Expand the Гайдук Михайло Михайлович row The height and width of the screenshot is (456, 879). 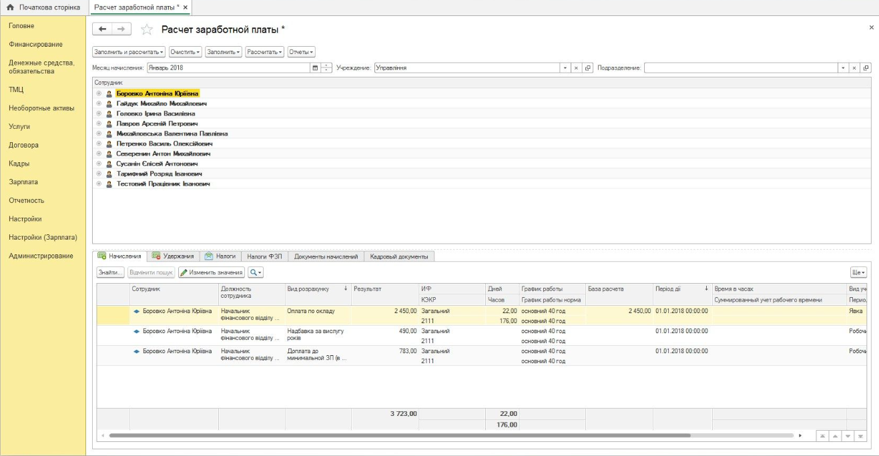pos(99,104)
